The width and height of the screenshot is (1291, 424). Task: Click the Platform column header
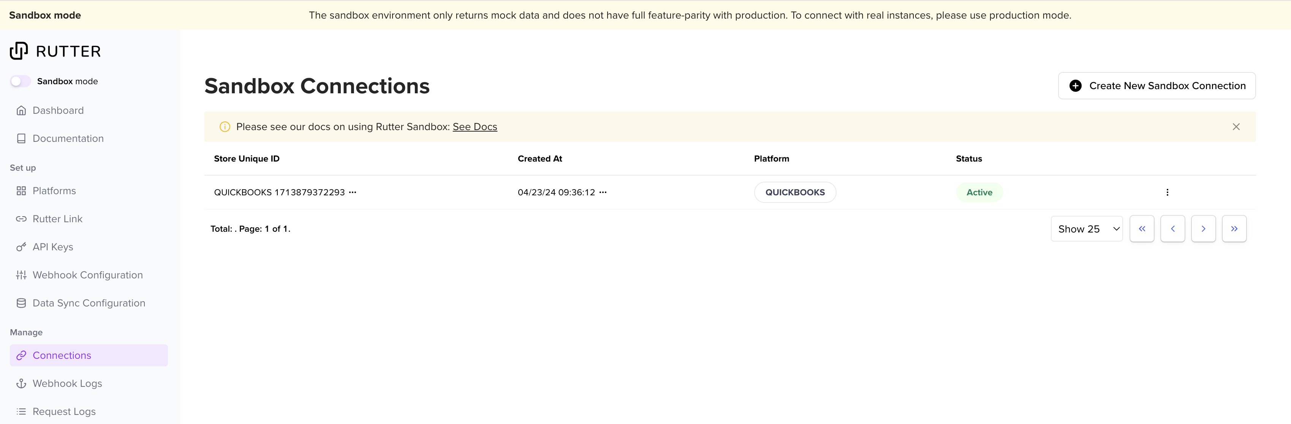pyautogui.click(x=771, y=159)
